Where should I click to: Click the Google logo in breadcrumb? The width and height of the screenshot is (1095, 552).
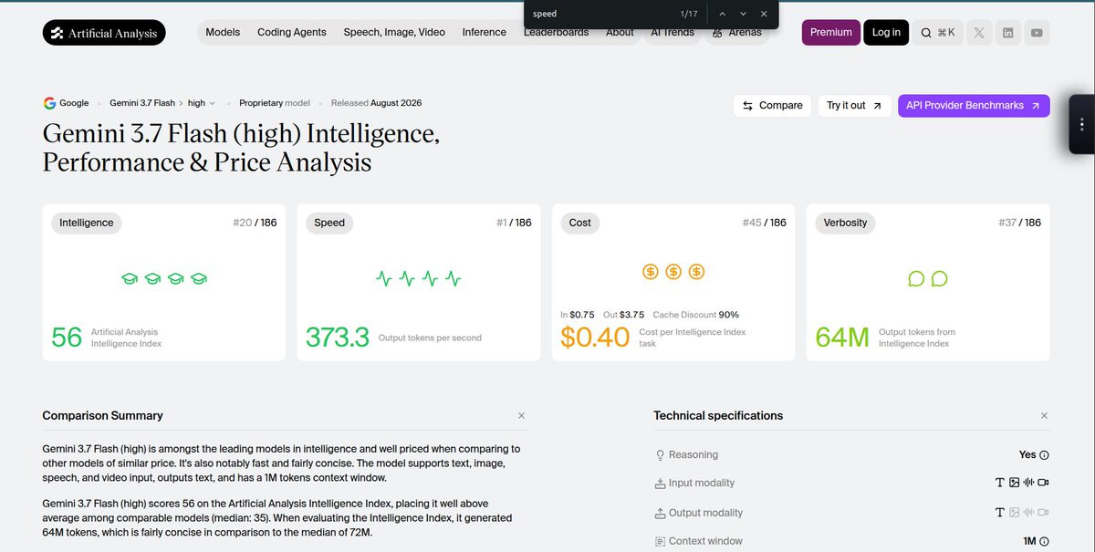[49, 103]
